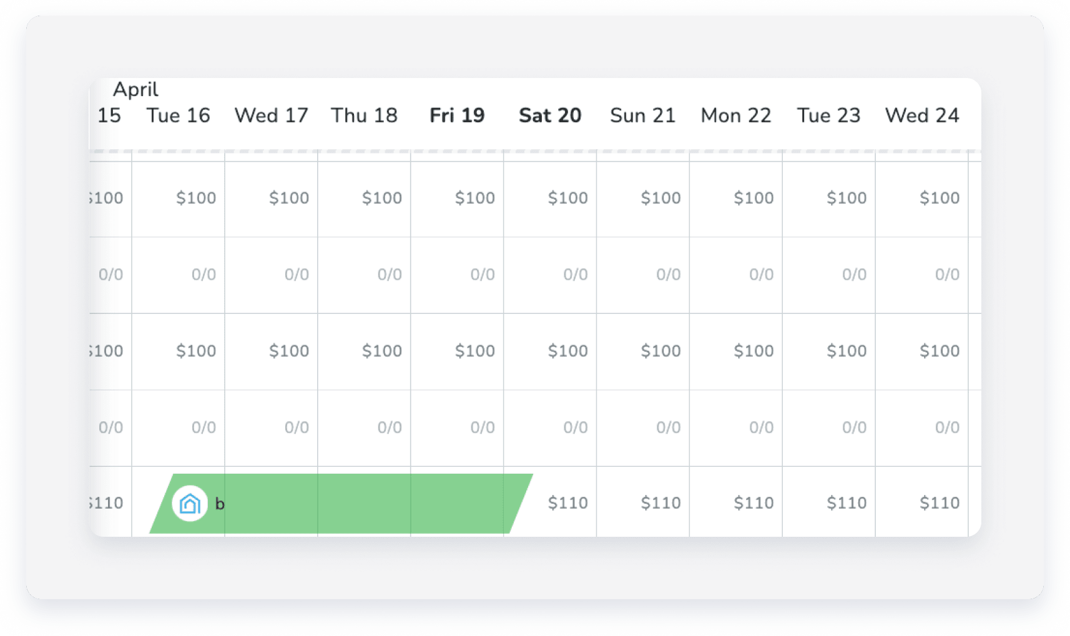
Task: Click the $100 rate under Tue 16 top row
Action: [197, 198]
